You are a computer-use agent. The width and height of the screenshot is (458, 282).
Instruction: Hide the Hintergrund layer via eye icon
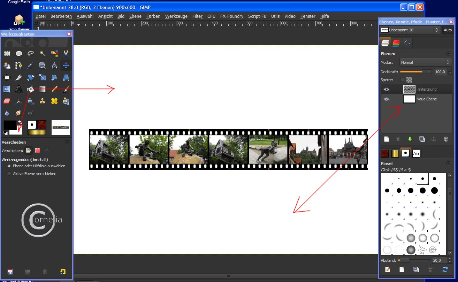click(386, 89)
